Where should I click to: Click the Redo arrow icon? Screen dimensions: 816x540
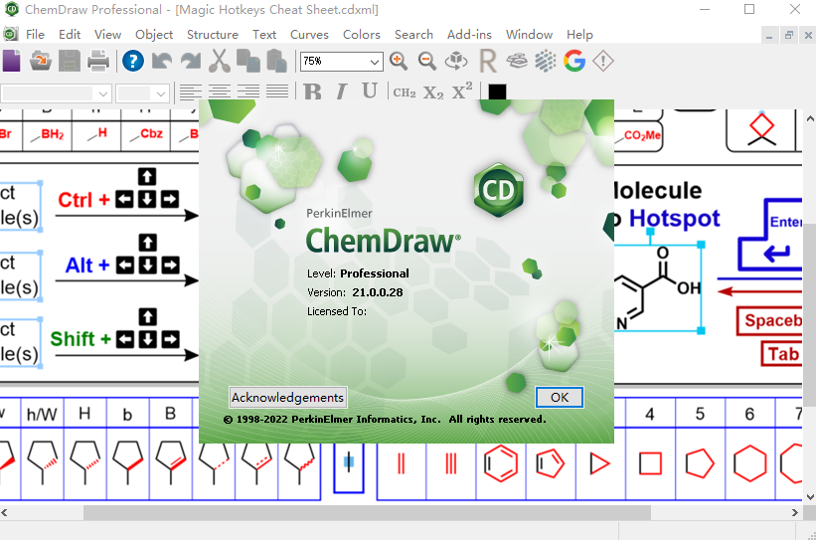click(191, 61)
